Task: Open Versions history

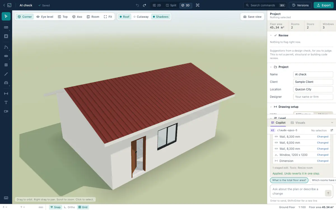Action: [300, 5]
